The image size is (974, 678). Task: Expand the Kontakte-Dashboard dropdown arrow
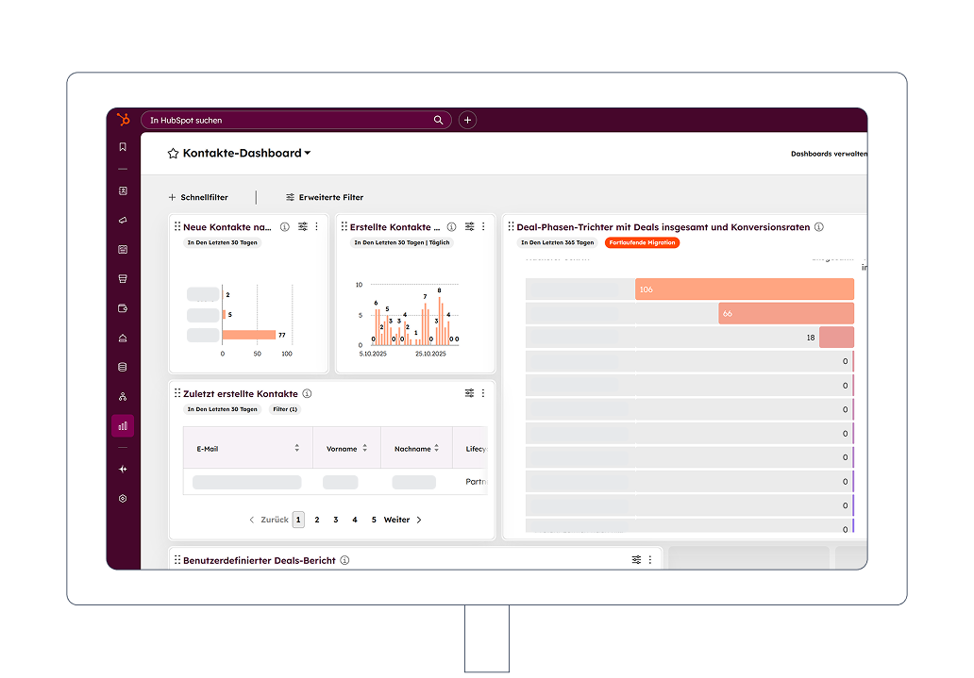pyautogui.click(x=308, y=154)
